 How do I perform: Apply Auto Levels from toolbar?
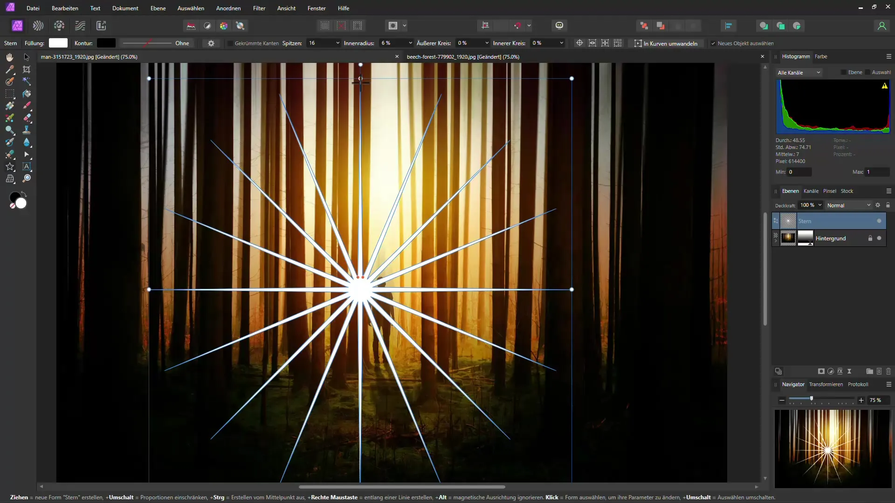[191, 26]
